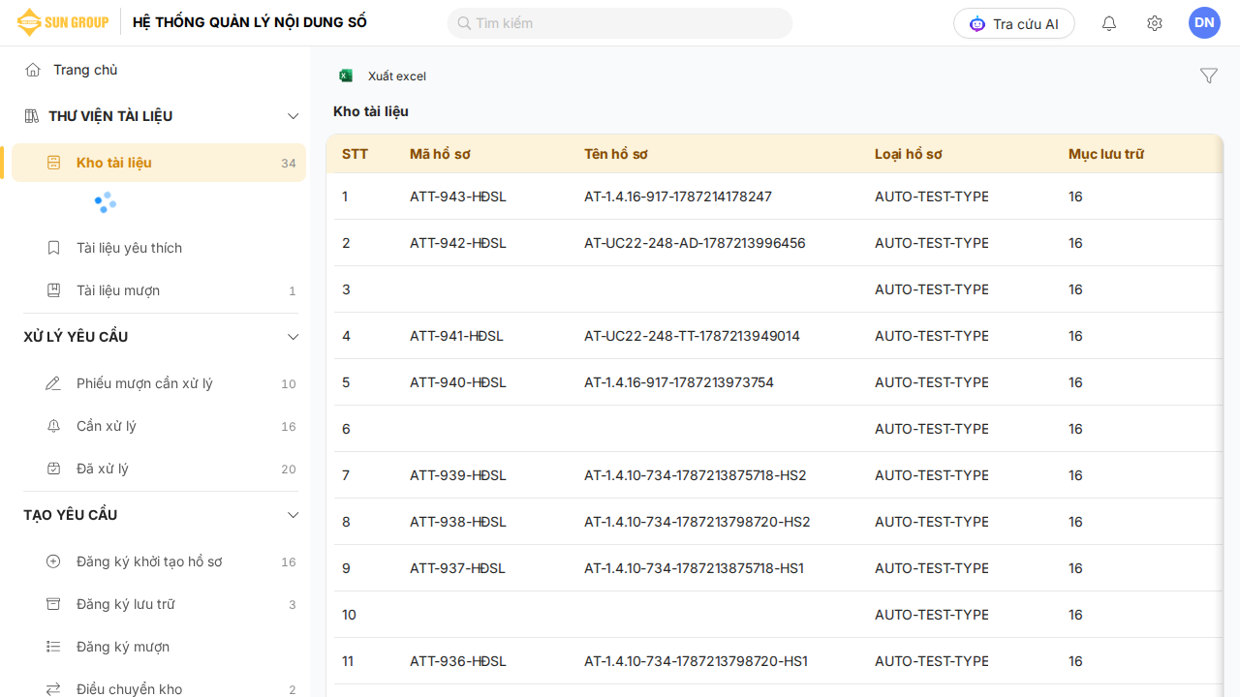The height and width of the screenshot is (697, 1240).
Task: Click the Đăng ký lưu trữ box icon
Action: point(53,604)
